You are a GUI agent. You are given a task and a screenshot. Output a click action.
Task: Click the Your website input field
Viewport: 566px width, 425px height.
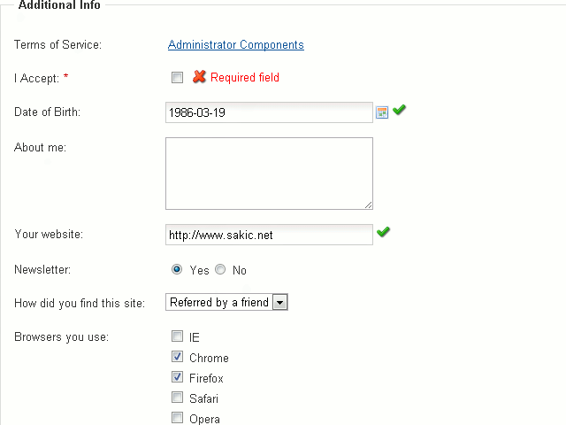269,235
